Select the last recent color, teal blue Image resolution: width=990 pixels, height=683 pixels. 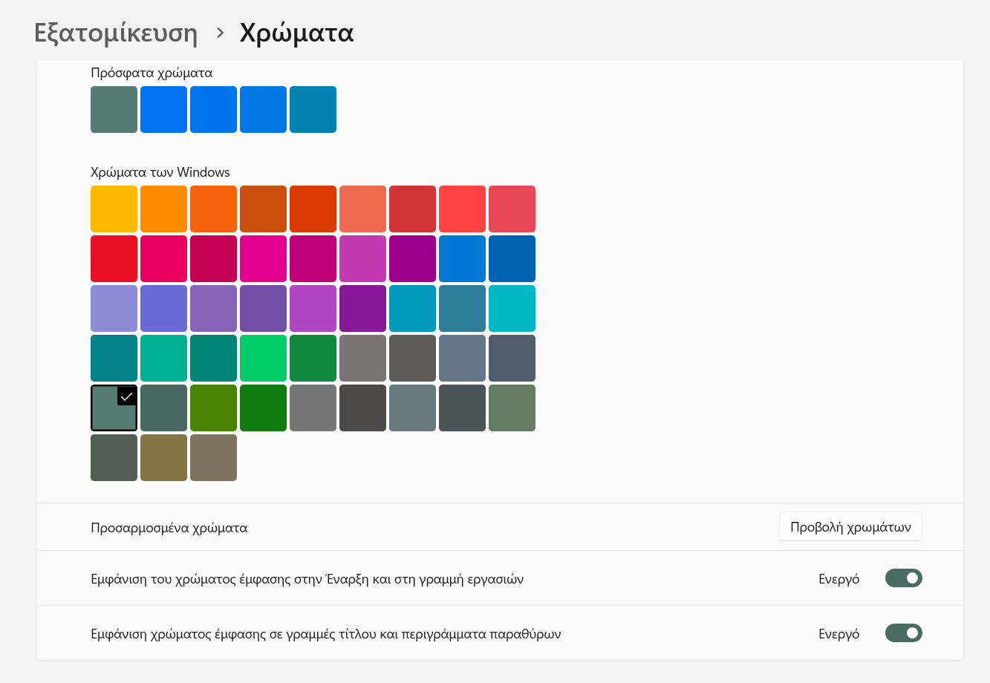tap(313, 109)
